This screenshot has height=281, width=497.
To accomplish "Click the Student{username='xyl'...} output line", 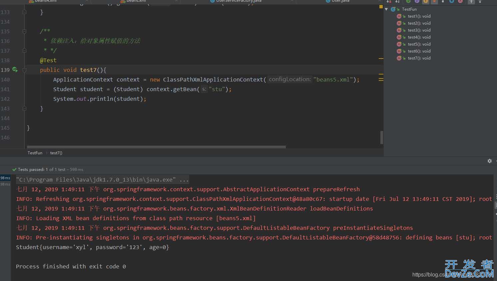I will (93, 247).
